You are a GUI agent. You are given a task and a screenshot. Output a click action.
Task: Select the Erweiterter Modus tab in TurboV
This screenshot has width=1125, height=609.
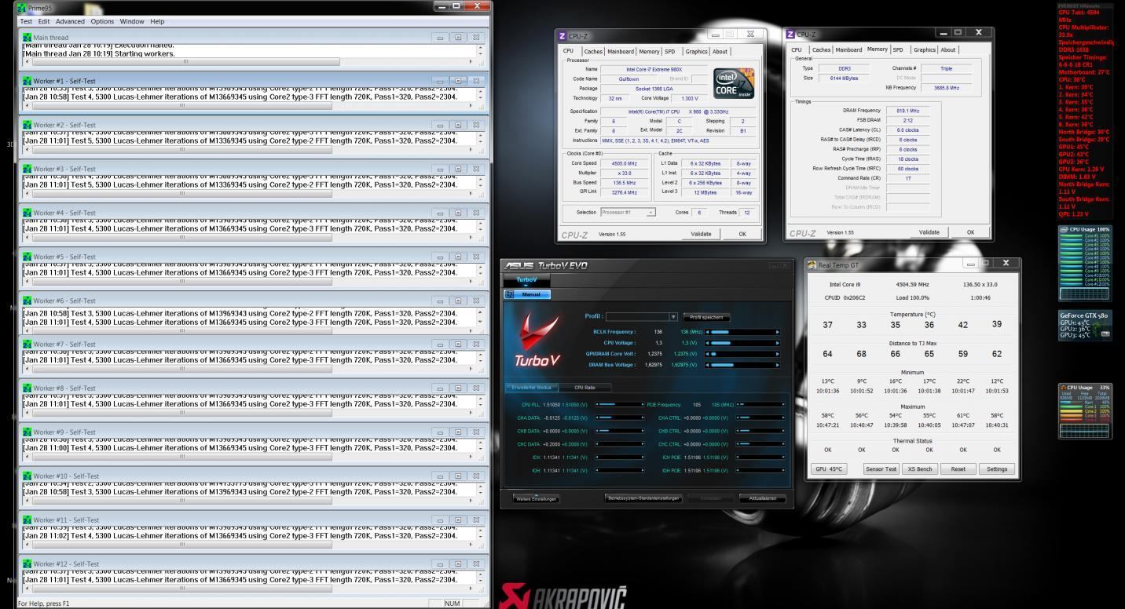533,388
